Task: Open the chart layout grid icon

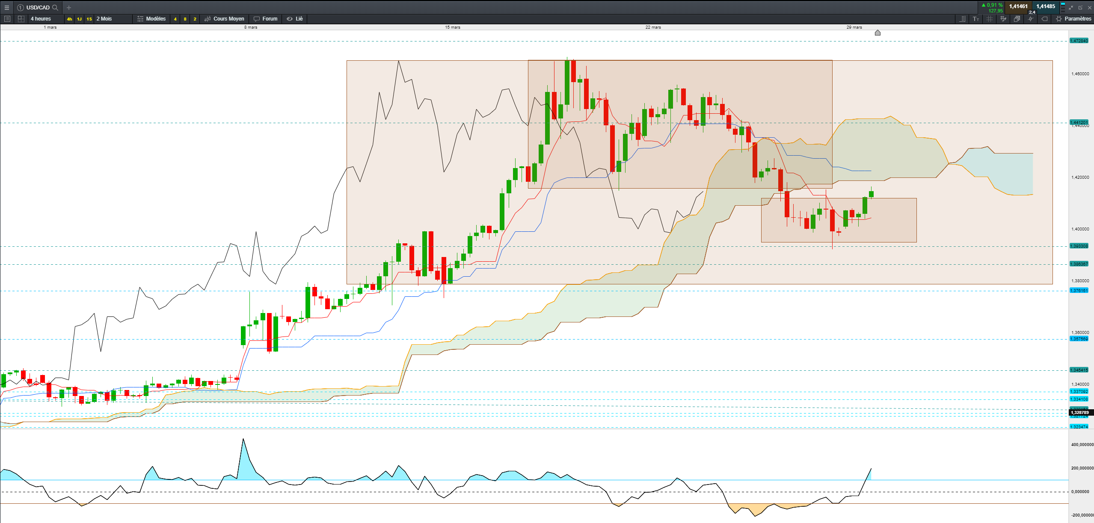Action: [x=21, y=19]
